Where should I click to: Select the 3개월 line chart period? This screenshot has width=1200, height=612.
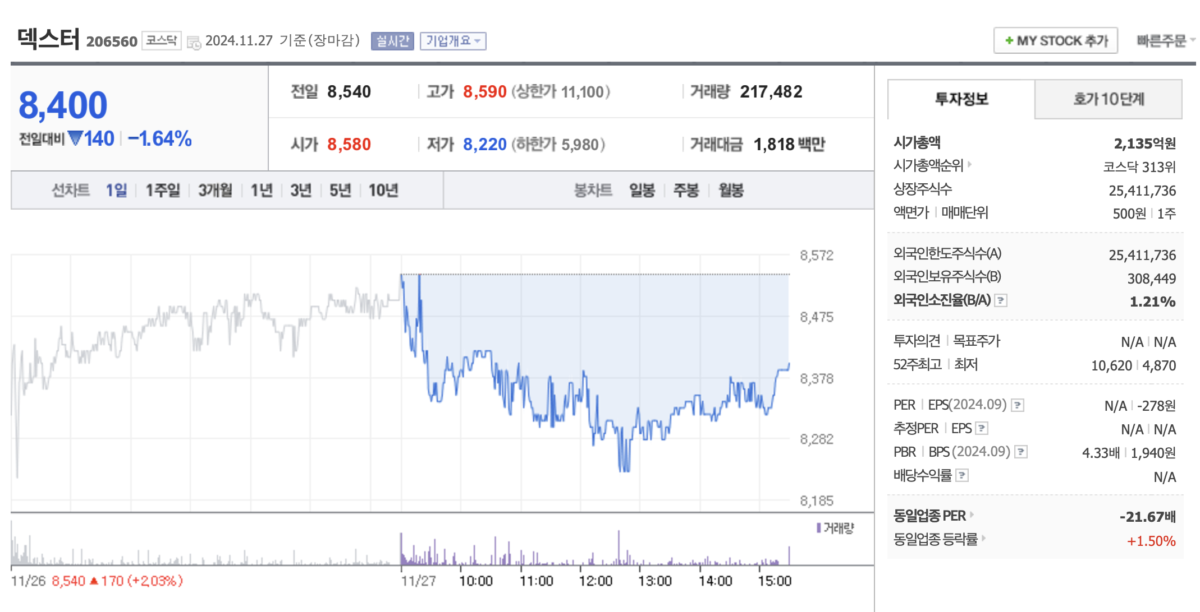215,191
